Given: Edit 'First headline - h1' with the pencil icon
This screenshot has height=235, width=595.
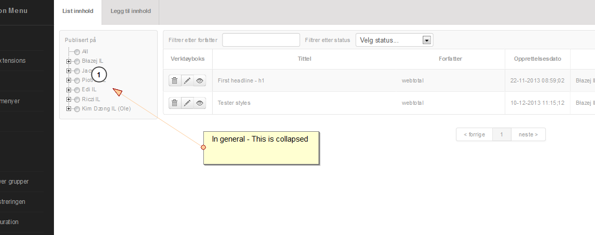Looking at the screenshot, I should tap(187, 80).
